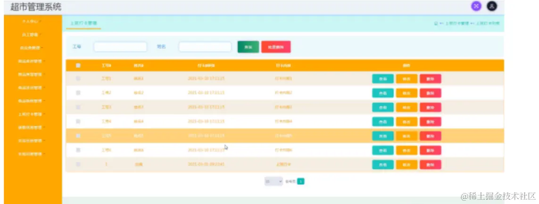Select the 上班打卡管理 tab above the search bar

coord(83,24)
